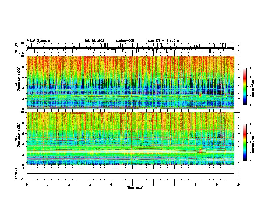This screenshot has width=268, height=207.
Task: Click the "Time (min)" axis label
Action: 135,188
